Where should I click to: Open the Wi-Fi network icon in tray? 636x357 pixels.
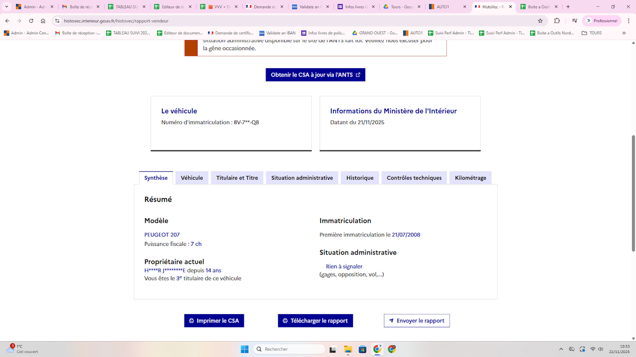[592, 349]
